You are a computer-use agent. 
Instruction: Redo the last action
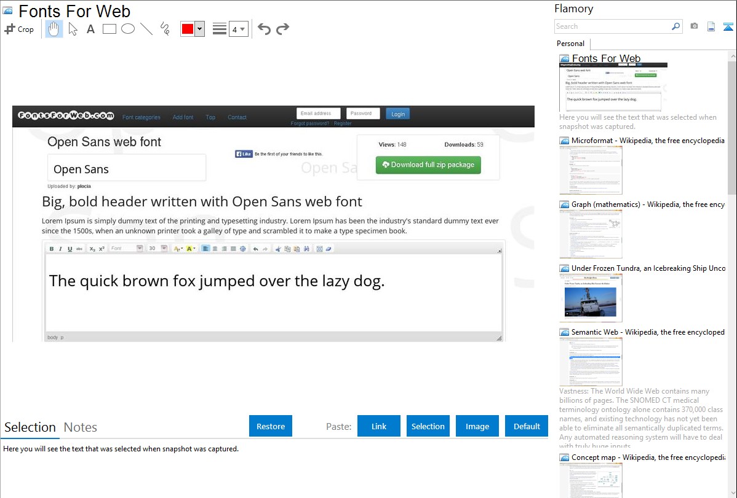point(282,29)
